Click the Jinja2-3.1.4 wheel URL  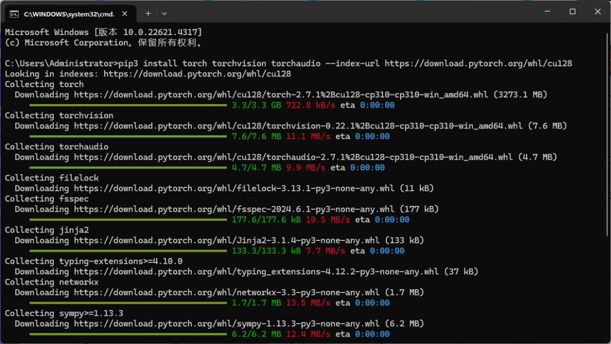[227, 240]
